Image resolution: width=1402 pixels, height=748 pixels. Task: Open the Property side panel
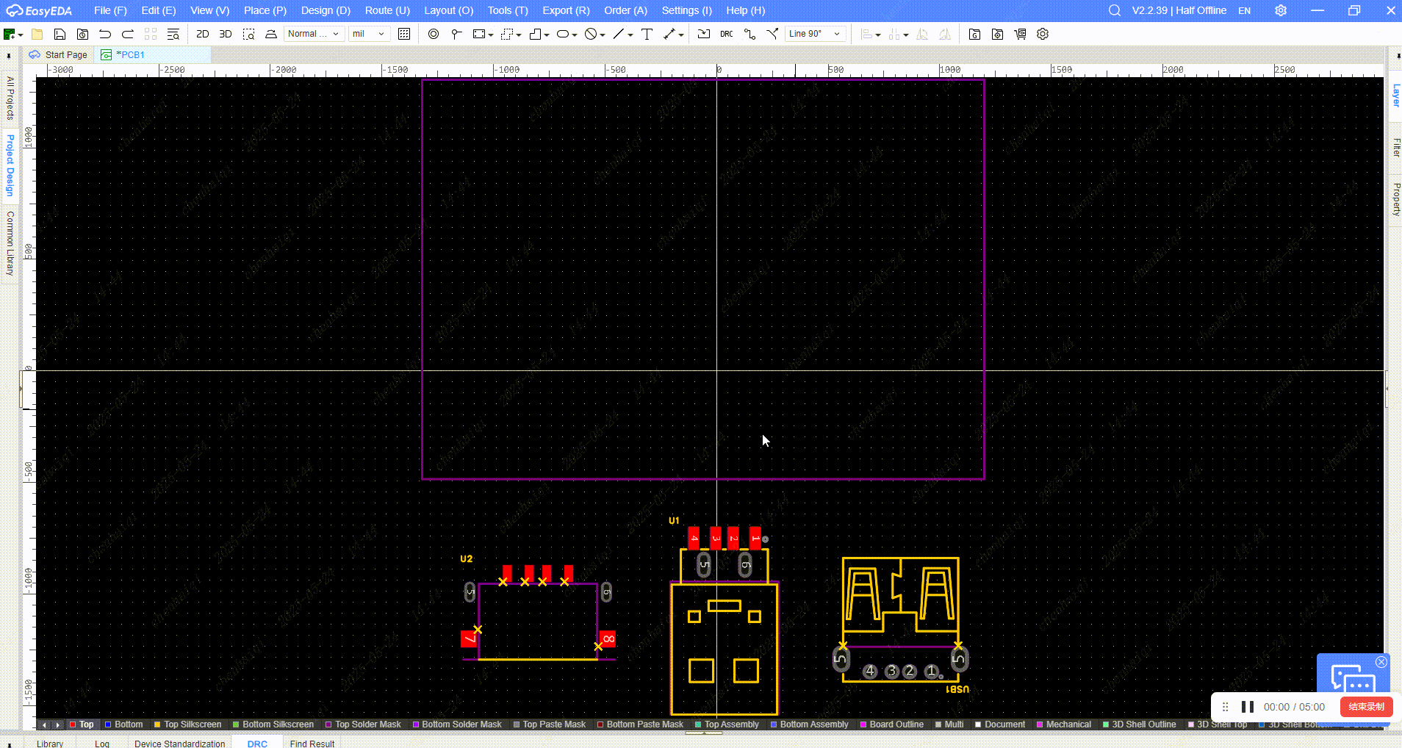[1396, 198]
